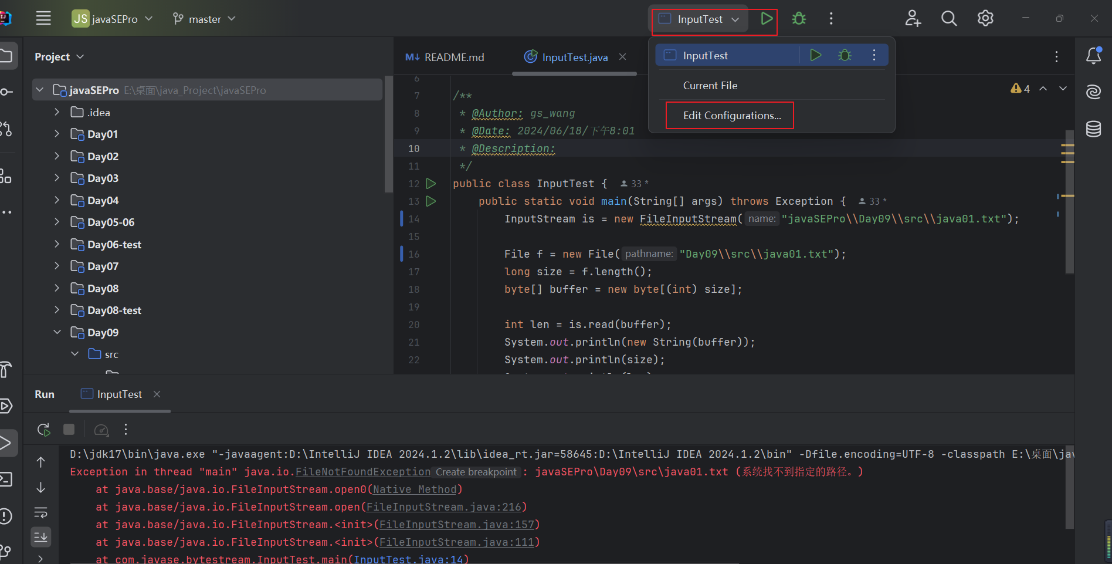
Task: Switch to the README.md editor tab
Action: pyautogui.click(x=445, y=57)
